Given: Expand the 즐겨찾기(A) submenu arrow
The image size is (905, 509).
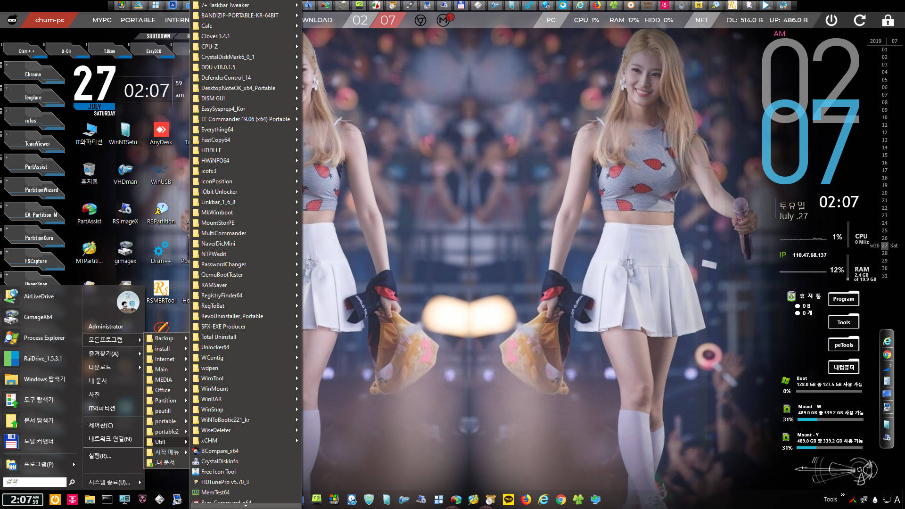Looking at the screenshot, I should 140,353.
